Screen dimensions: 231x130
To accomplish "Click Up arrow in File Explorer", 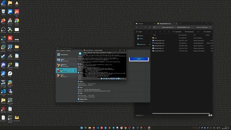I will (145, 27).
